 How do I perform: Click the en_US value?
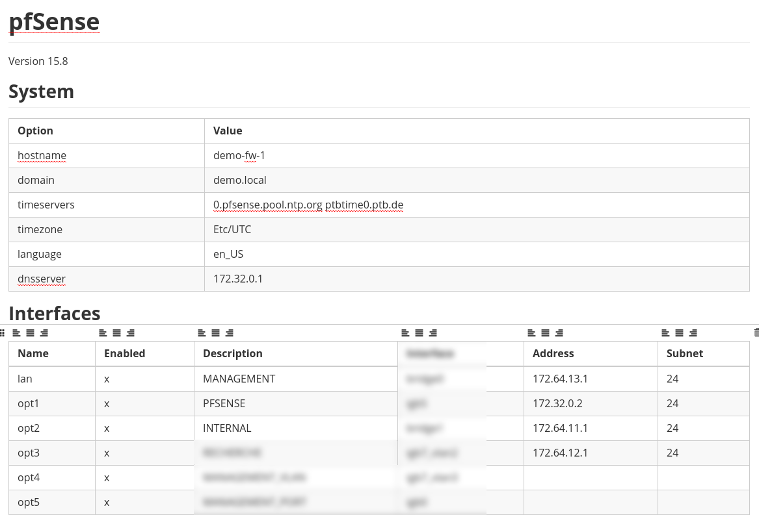228,254
